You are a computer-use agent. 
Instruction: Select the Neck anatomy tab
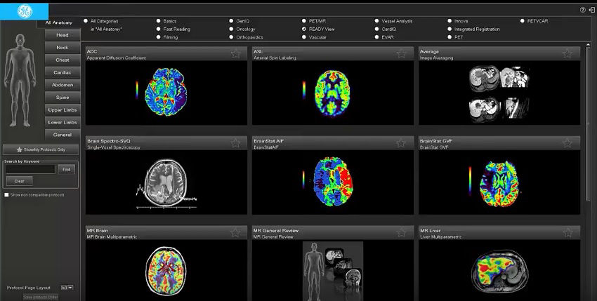pos(63,48)
